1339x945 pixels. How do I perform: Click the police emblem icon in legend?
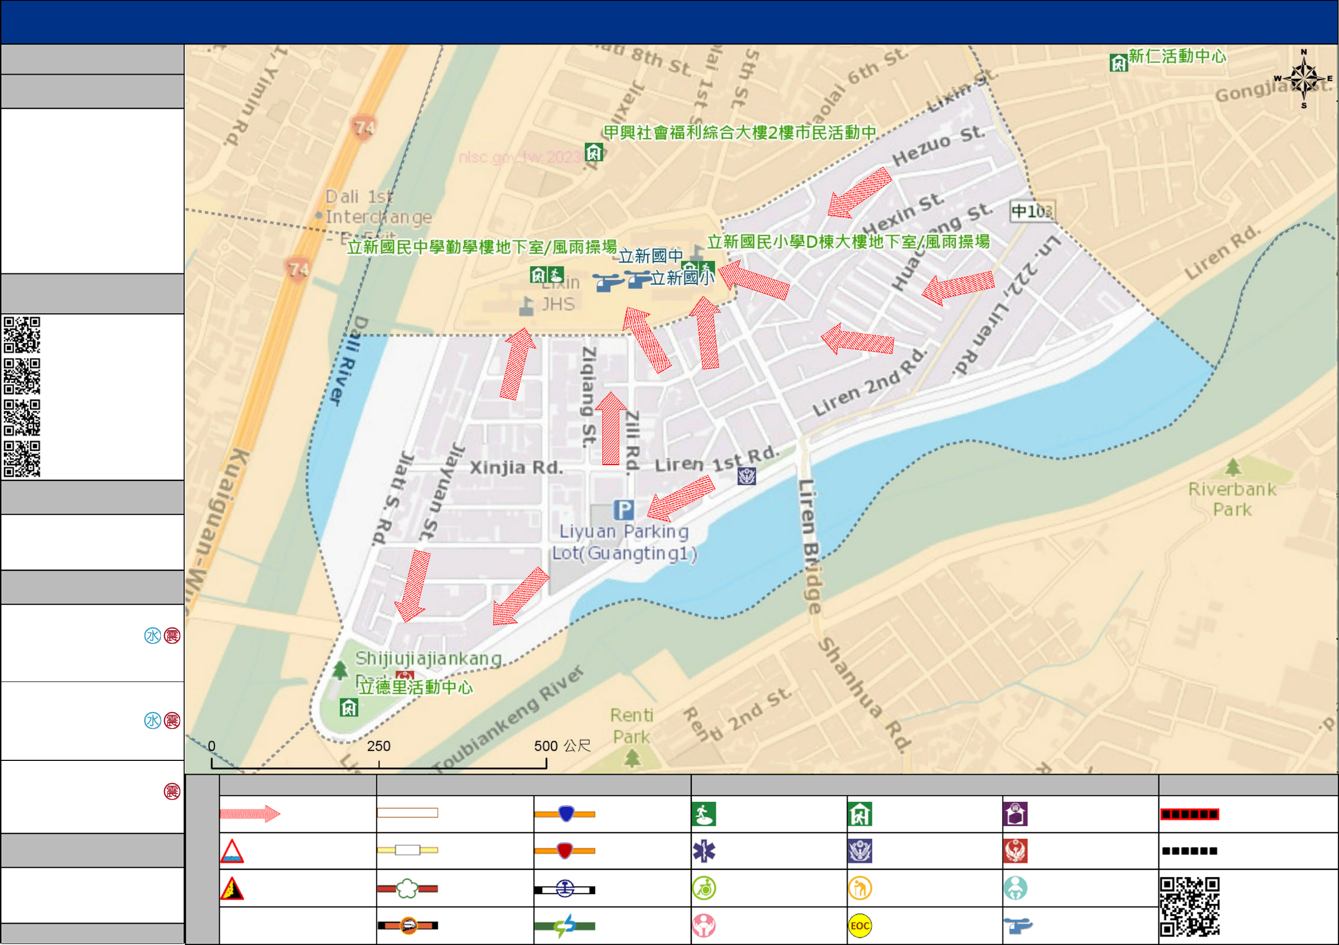click(860, 851)
